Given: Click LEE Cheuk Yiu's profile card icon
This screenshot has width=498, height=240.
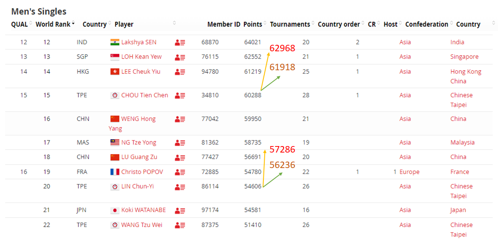Looking at the screenshot, I should tap(180, 72).
